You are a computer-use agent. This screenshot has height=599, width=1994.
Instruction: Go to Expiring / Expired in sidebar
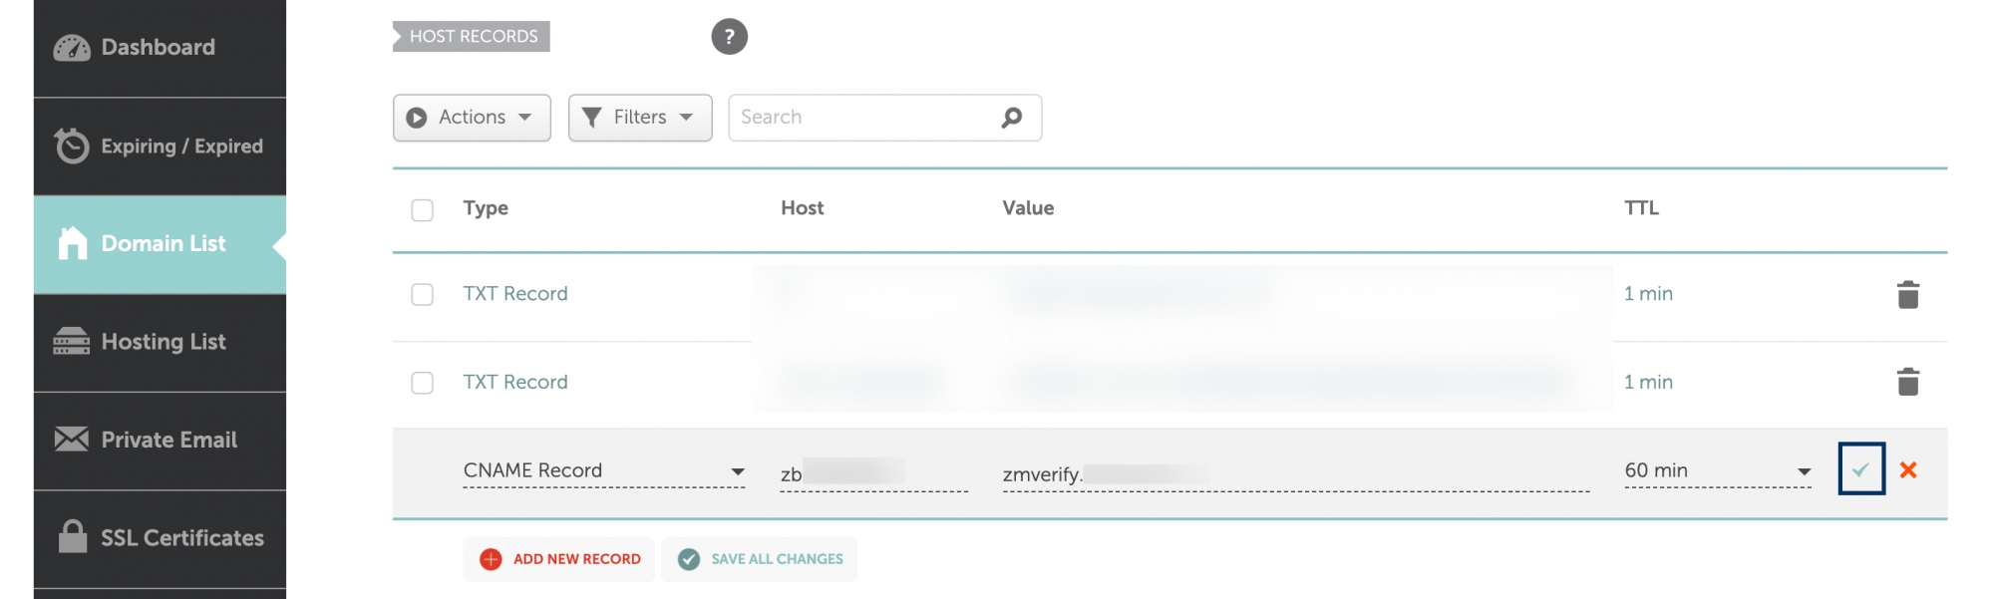[x=160, y=147]
